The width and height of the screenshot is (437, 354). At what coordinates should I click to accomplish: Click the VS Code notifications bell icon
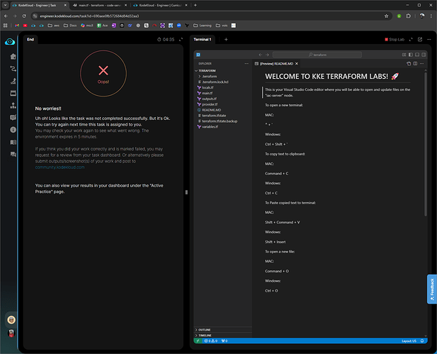coord(422,341)
